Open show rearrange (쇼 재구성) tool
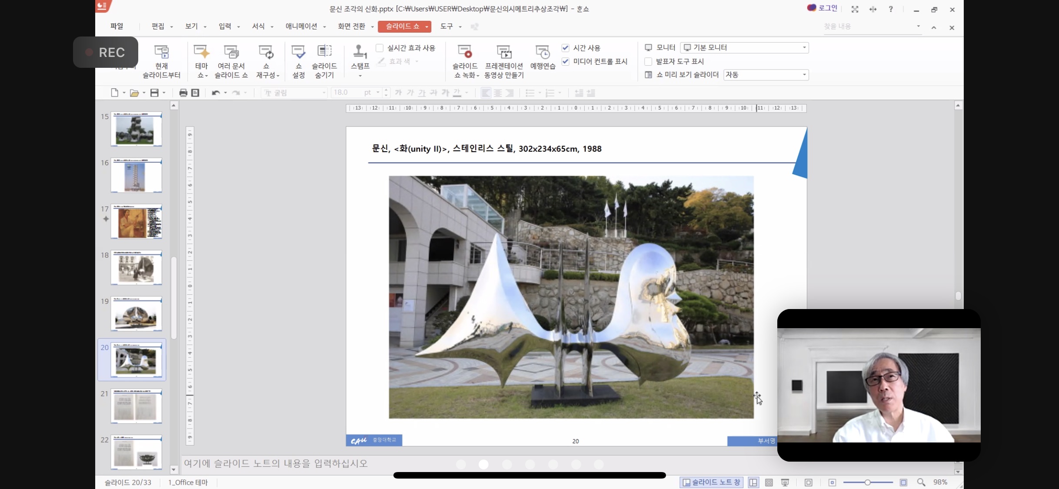Image resolution: width=1059 pixels, height=489 pixels. click(x=266, y=62)
